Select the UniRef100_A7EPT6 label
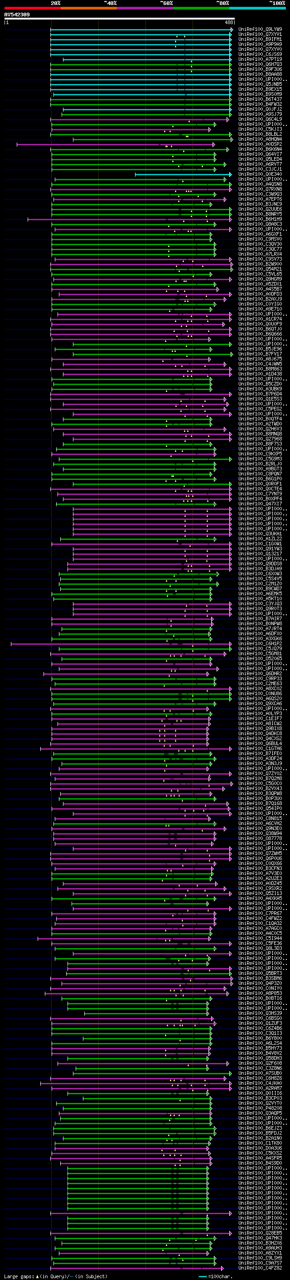 [x=260, y=199]
